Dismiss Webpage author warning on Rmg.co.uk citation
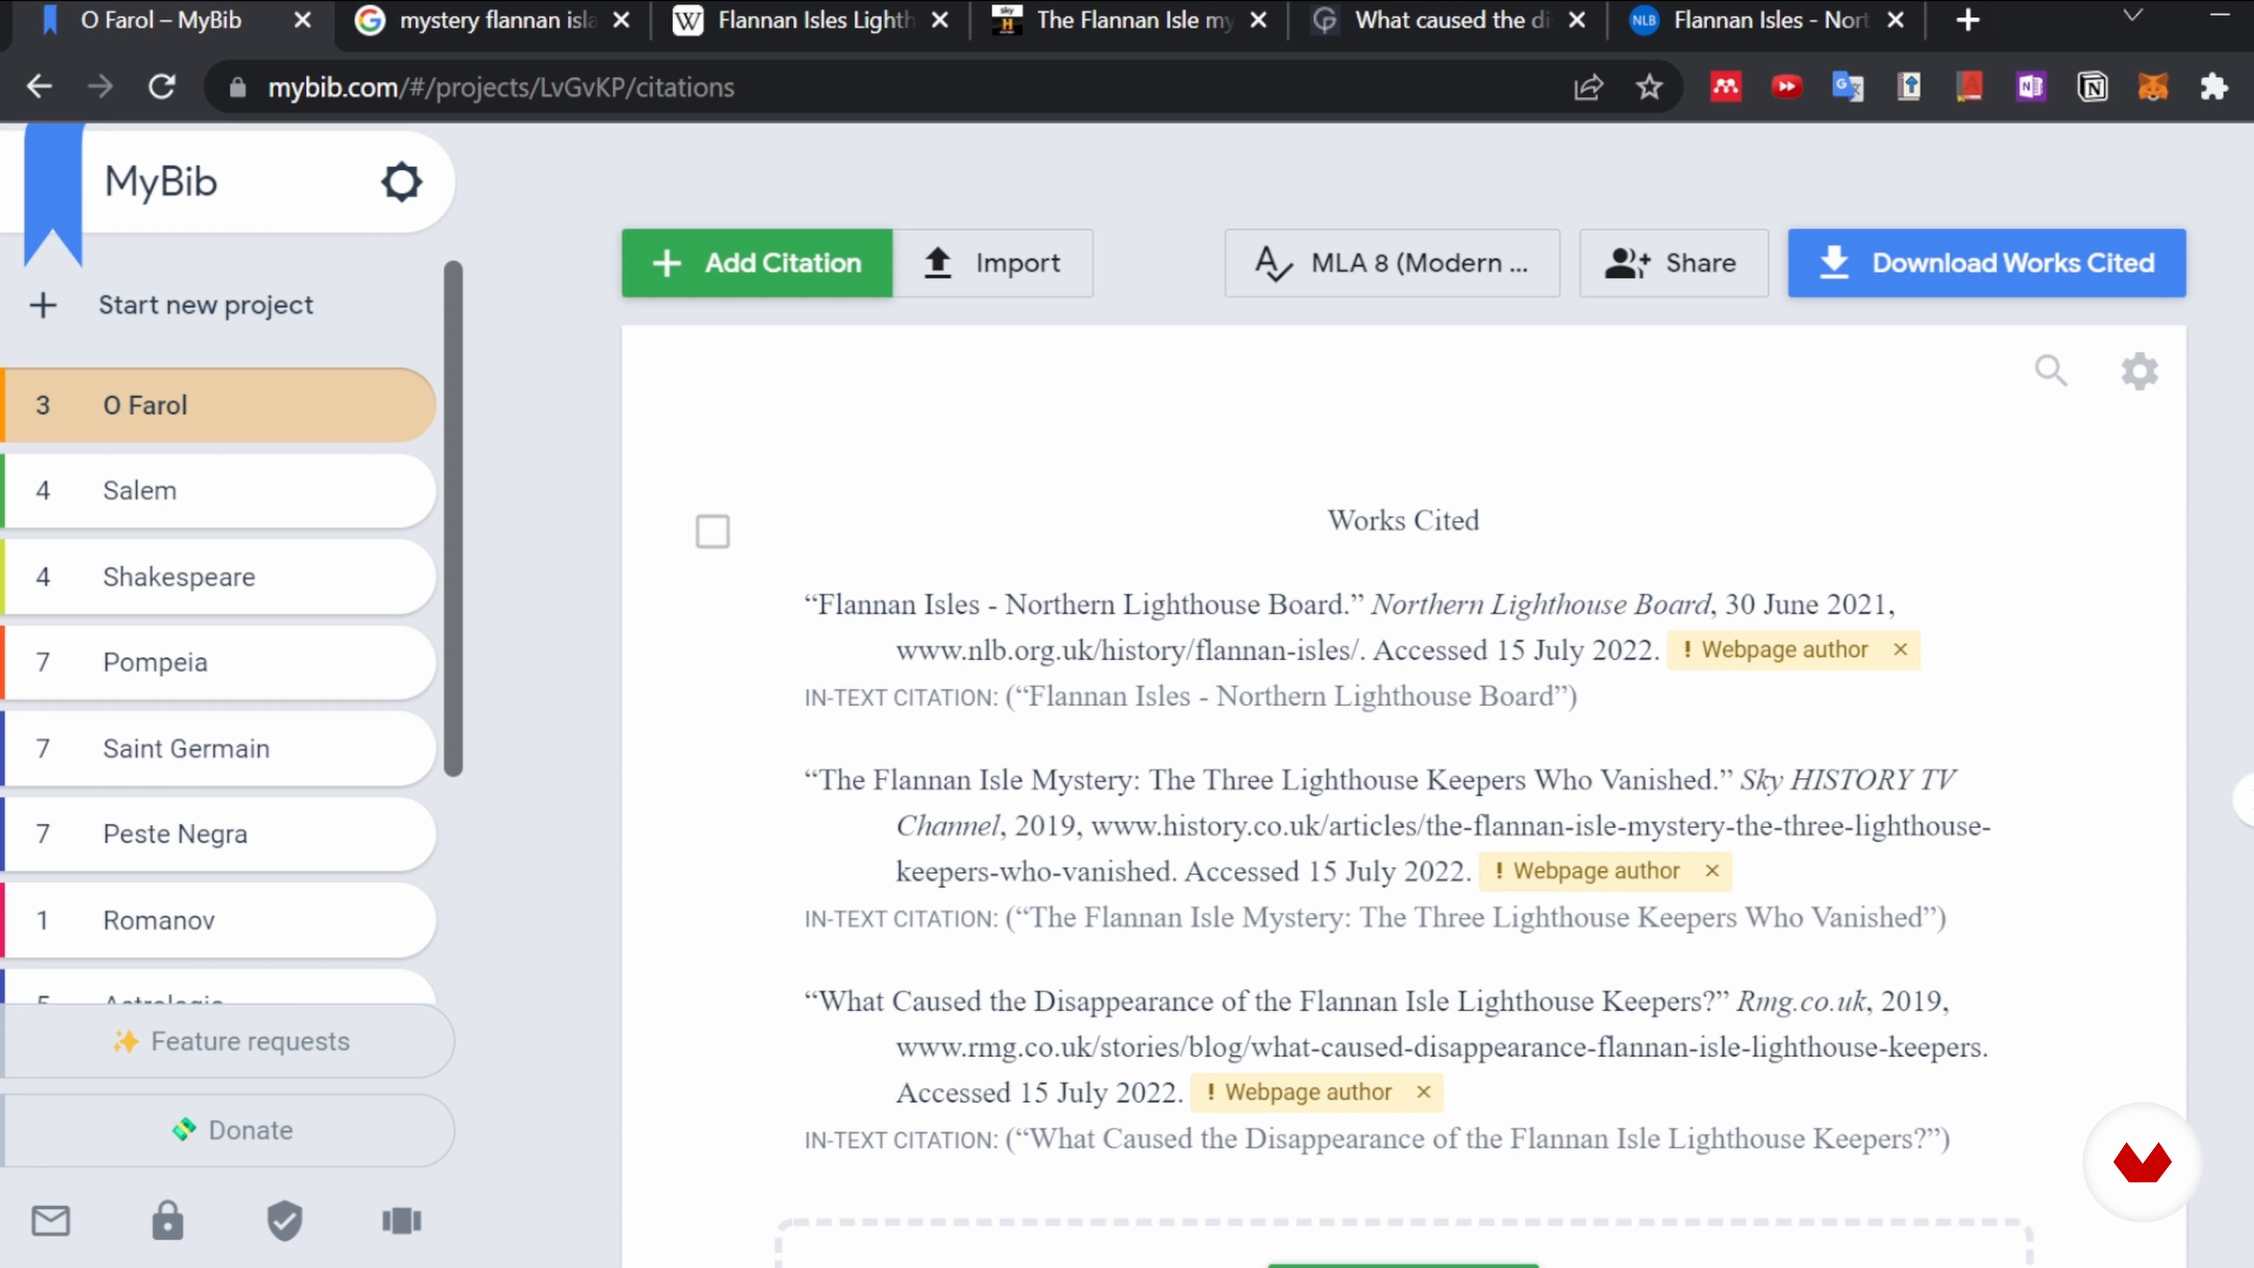This screenshot has width=2254, height=1268. coord(1423,1092)
